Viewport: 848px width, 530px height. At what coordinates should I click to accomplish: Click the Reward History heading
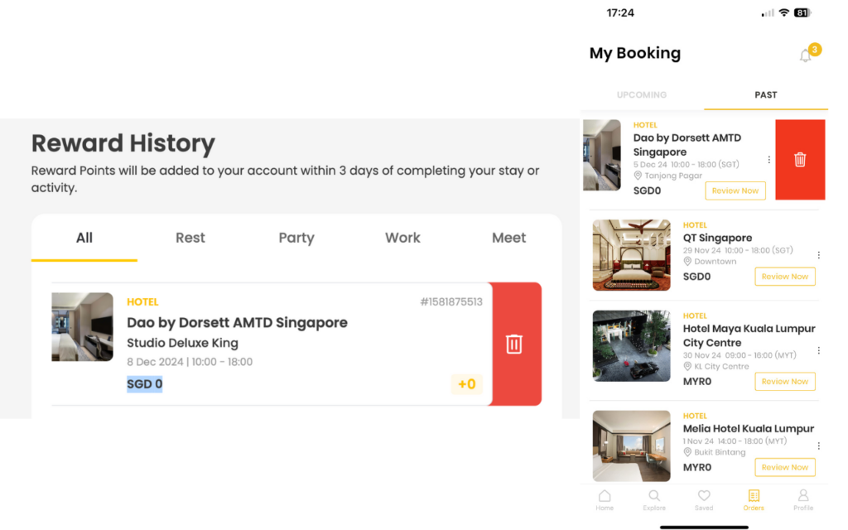point(123,143)
